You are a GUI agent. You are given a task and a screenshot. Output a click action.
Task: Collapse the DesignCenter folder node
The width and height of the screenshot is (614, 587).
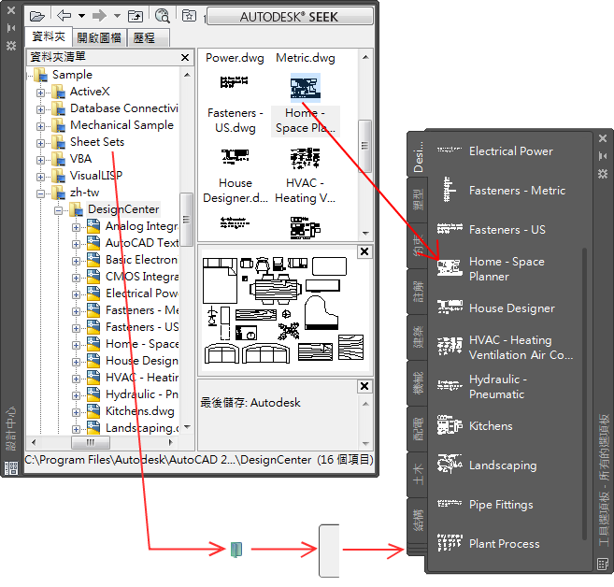pos(58,210)
